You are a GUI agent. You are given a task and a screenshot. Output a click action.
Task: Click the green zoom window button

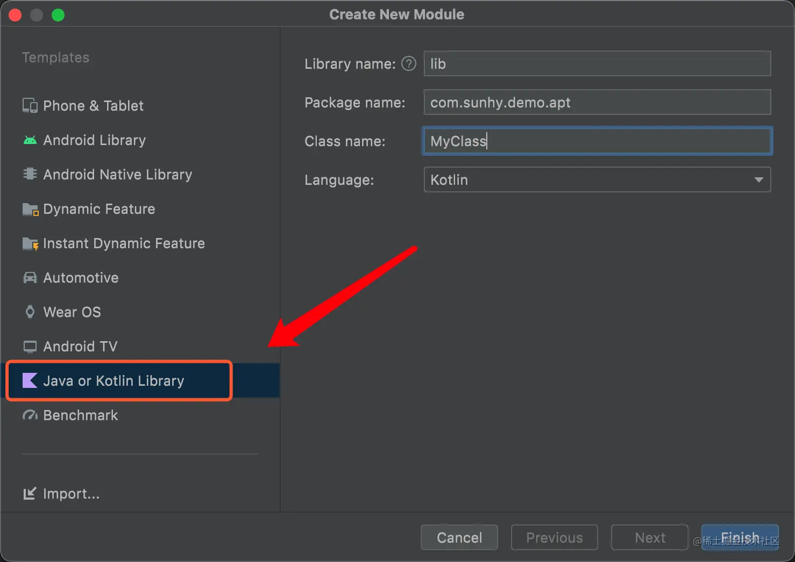[58, 15]
